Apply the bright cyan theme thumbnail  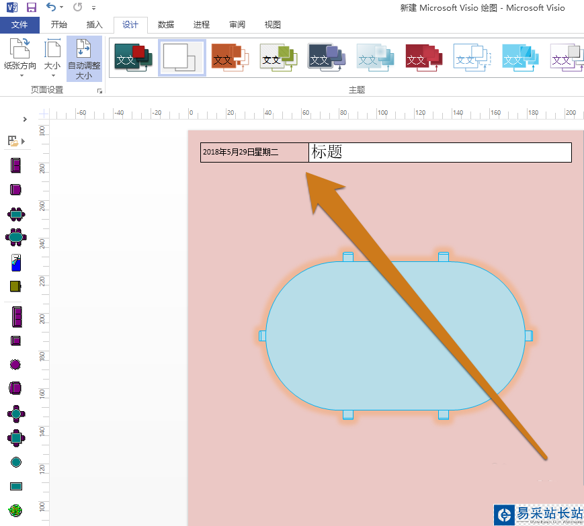point(521,58)
